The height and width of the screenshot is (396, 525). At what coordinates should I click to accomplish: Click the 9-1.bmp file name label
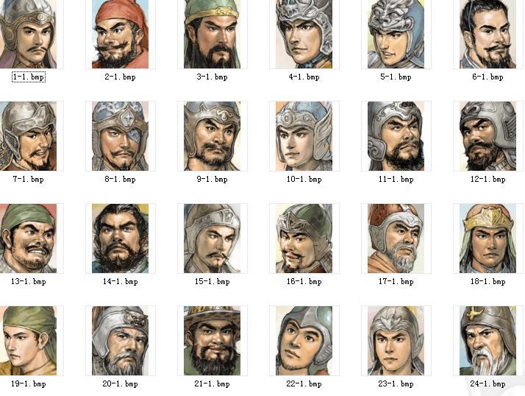(212, 179)
